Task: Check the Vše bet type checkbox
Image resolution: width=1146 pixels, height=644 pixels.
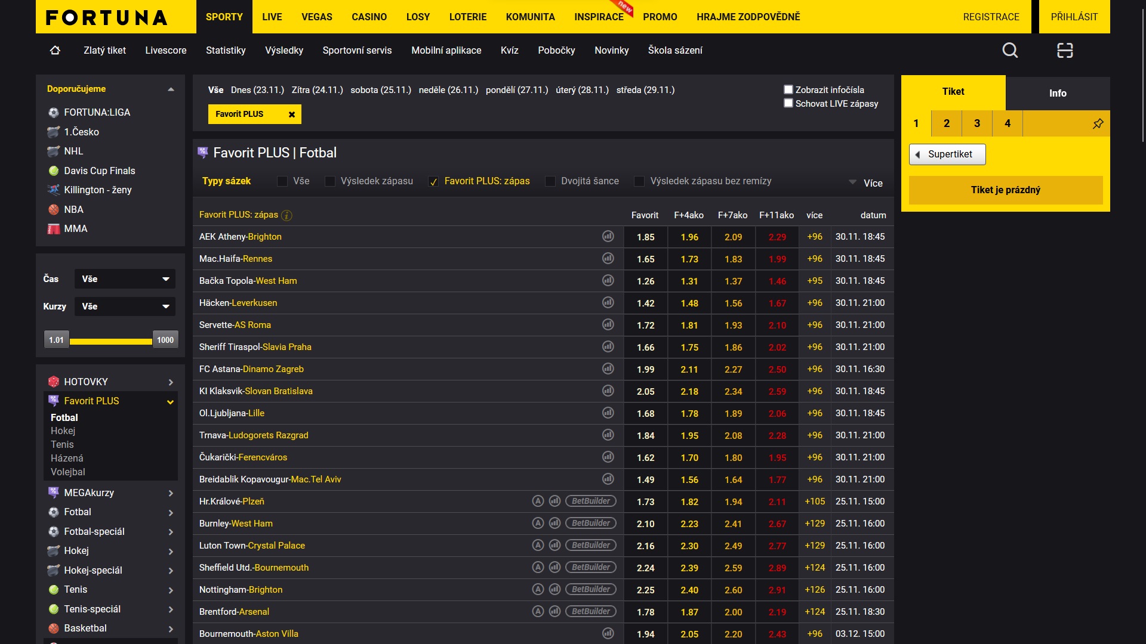Action: click(282, 181)
